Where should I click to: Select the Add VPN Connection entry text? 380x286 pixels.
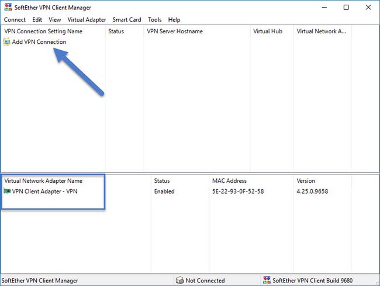(x=39, y=42)
